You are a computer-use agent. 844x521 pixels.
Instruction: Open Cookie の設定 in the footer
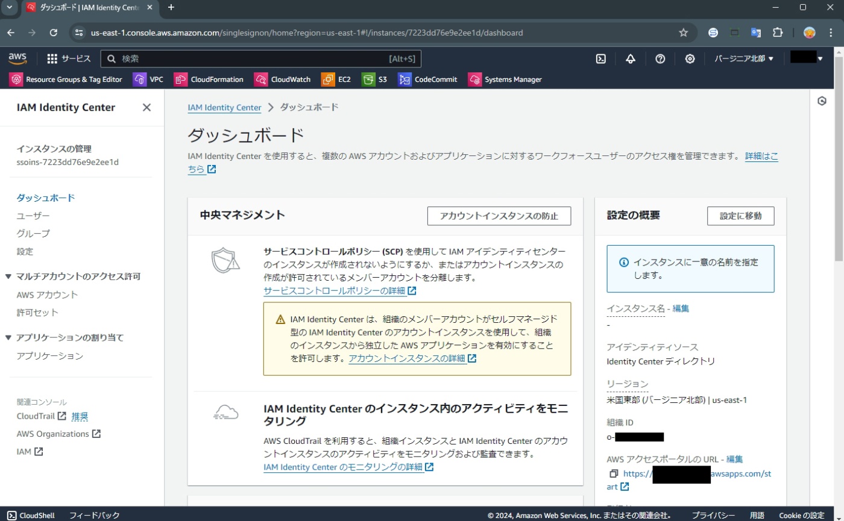(x=801, y=515)
